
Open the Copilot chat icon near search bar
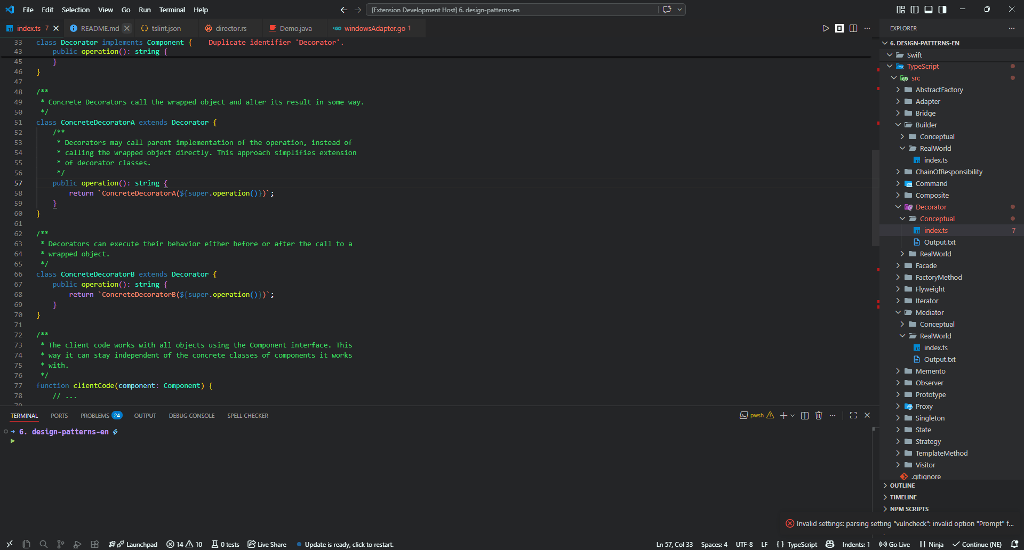point(667,10)
